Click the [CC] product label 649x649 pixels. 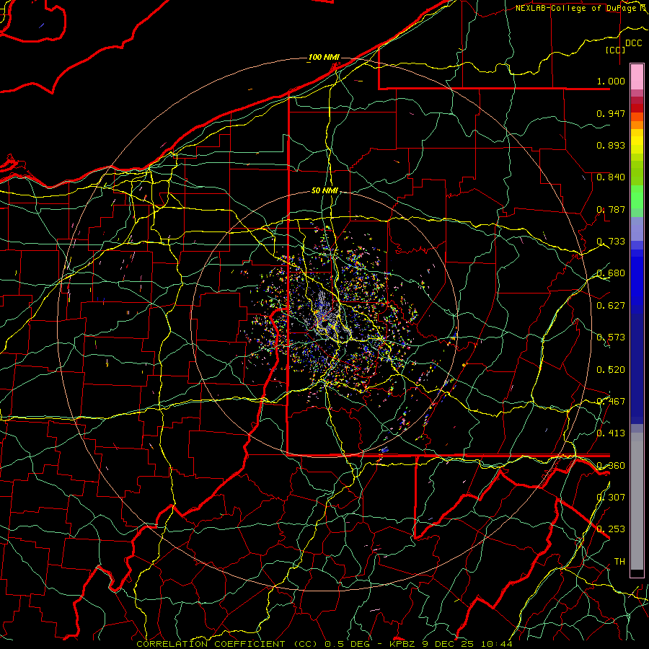point(616,50)
